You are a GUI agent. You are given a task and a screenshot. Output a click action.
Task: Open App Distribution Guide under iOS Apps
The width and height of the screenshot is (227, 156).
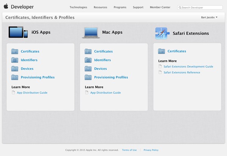click(x=32, y=93)
